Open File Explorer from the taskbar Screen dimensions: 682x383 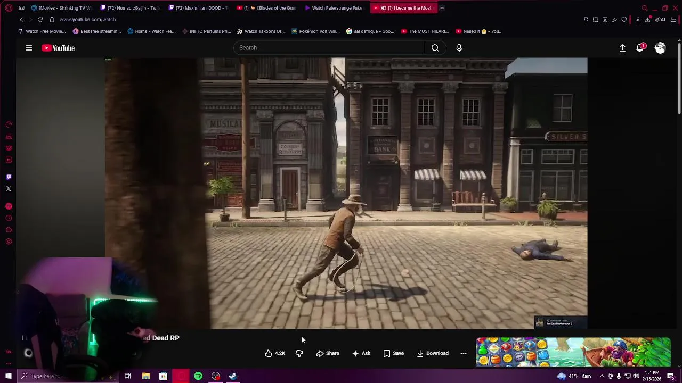tap(145, 376)
